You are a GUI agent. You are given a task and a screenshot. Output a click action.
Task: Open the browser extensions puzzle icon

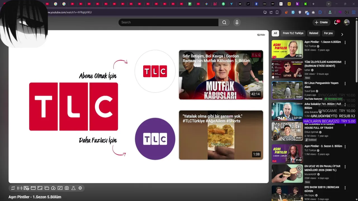(x=320, y=12)
